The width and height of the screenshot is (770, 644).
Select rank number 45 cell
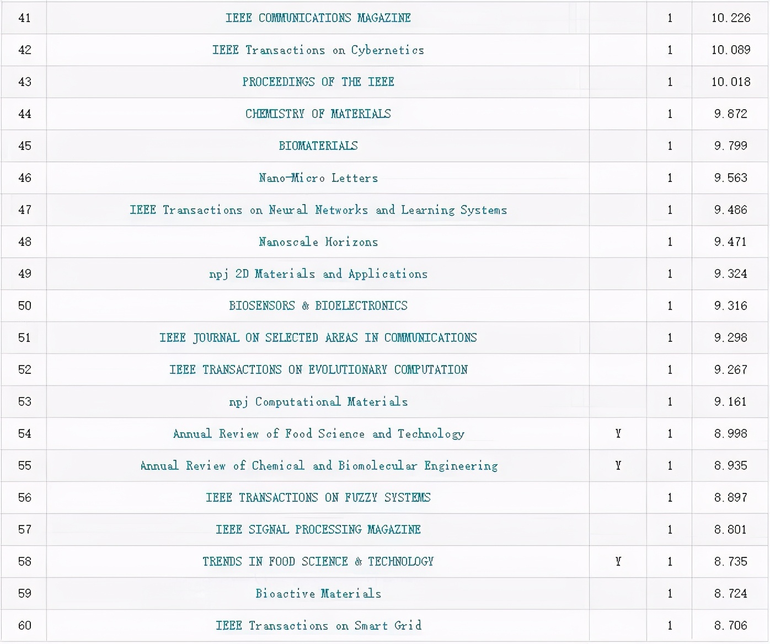pos(24,146)
